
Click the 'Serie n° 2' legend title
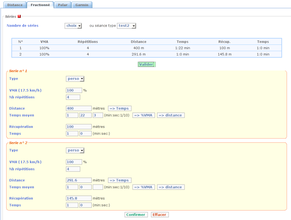18,143
